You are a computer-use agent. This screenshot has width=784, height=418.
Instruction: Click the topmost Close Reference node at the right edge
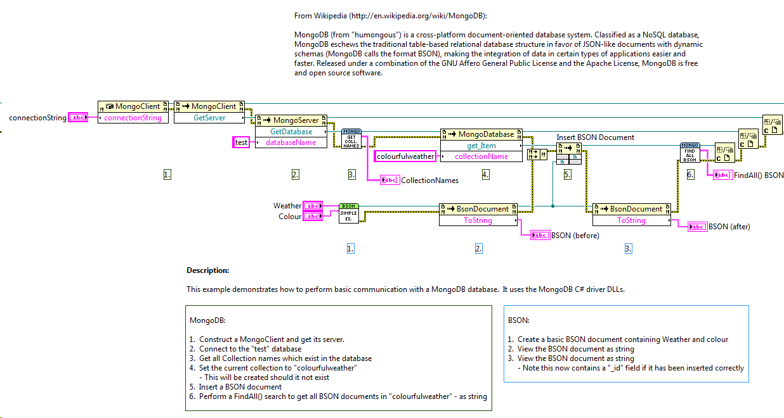773,125
